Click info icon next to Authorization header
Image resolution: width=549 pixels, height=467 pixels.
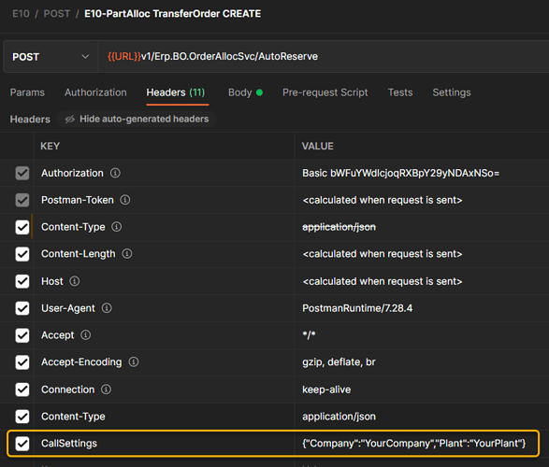pos(115,173)
